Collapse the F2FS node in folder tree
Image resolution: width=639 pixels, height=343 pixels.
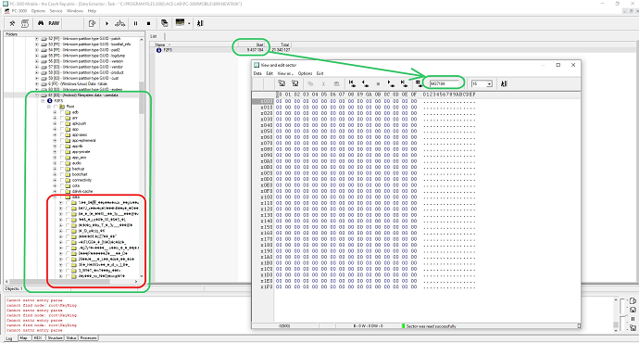pyautogui.click(x=43, y=101)
